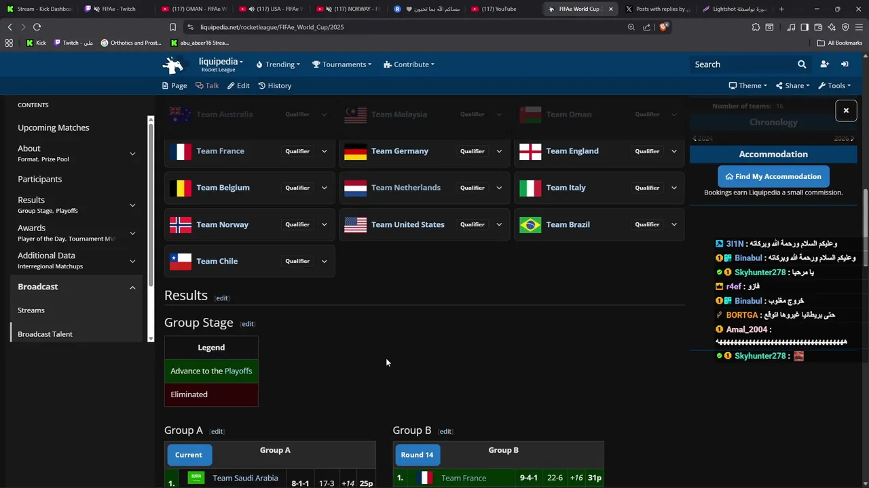869x488 pixels.
Task: Close the right side panel with X
Action: [x=846, y=110]
